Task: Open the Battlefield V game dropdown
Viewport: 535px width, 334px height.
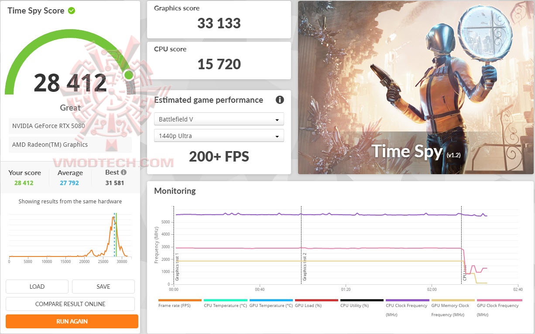Action: pyautogui.click(x=219, y=119)
